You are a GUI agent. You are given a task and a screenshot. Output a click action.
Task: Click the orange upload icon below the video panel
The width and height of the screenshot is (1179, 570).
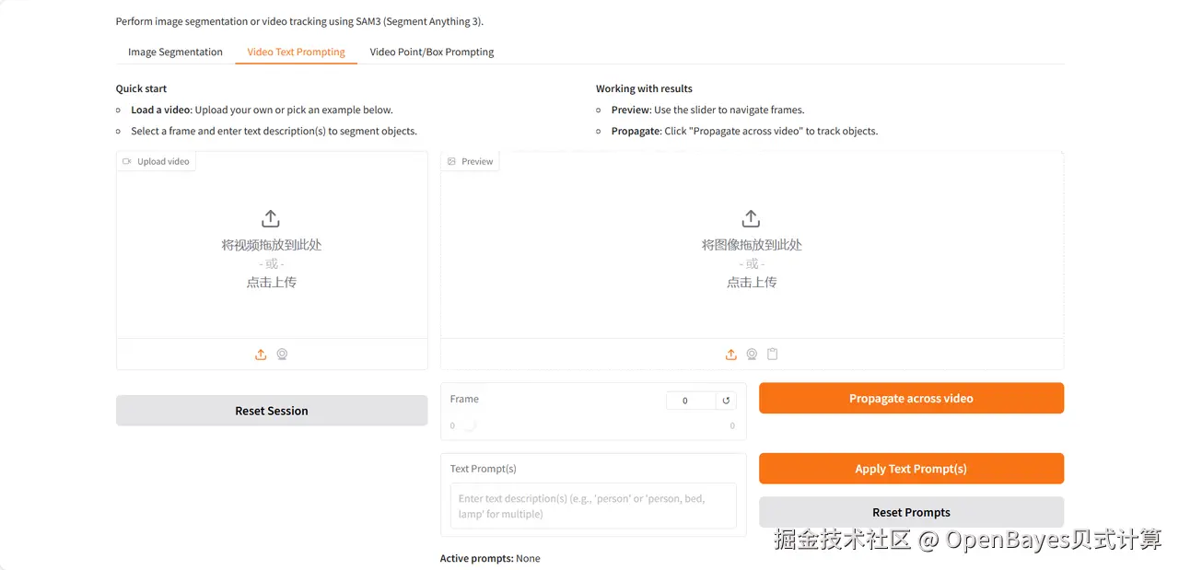pyautogui.click(x=260, y=354)
